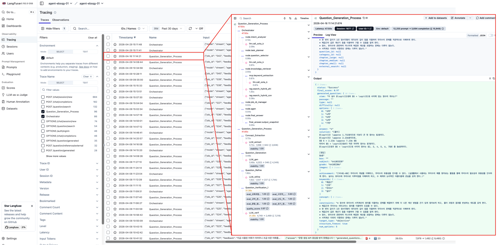This screenshot has width=498, height=245.
Task: Check the OPTIONS /auth/signin filter
Action: point(43,131)
